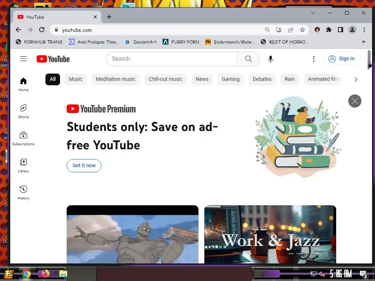The width and height of the screenshot is (375, 281).
Task: Select the Chill-out music chip
Action: coord(166,79)
